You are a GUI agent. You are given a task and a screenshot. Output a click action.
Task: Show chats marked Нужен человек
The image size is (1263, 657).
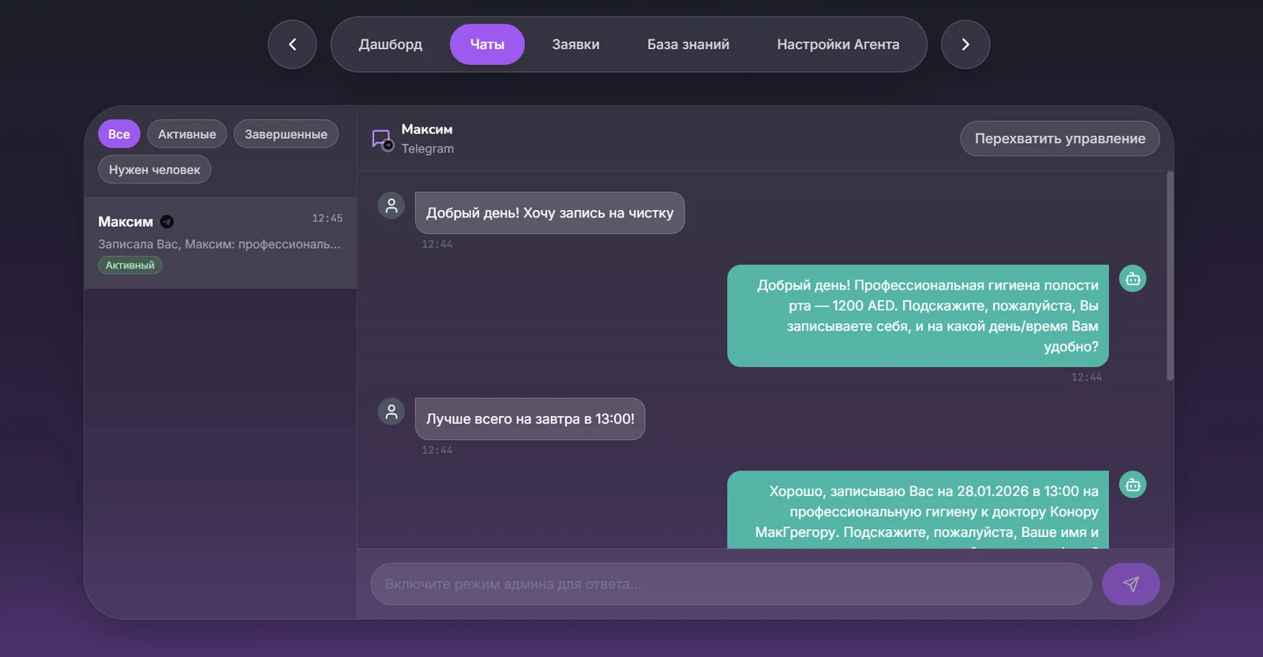(155, 170)
